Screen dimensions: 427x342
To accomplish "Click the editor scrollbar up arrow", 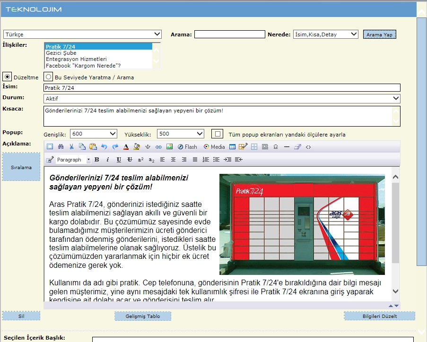I will (396, 177).
